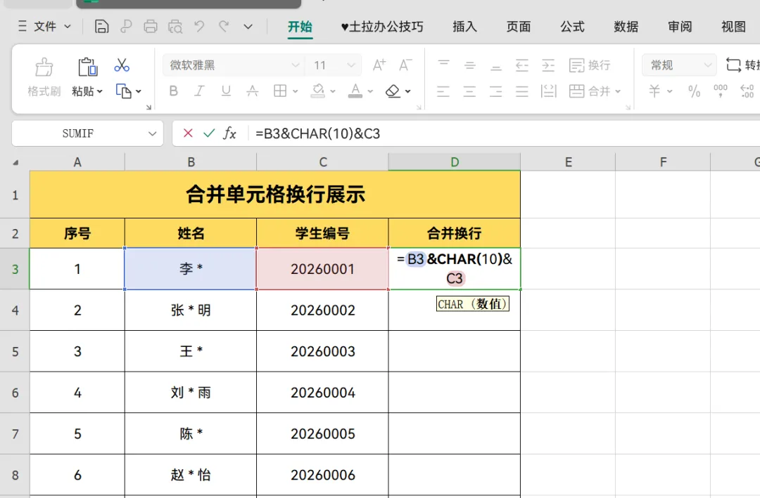The image size is (760, 498).
Task: Switch to the 数据 tab
Action: [x=626, y=27]
